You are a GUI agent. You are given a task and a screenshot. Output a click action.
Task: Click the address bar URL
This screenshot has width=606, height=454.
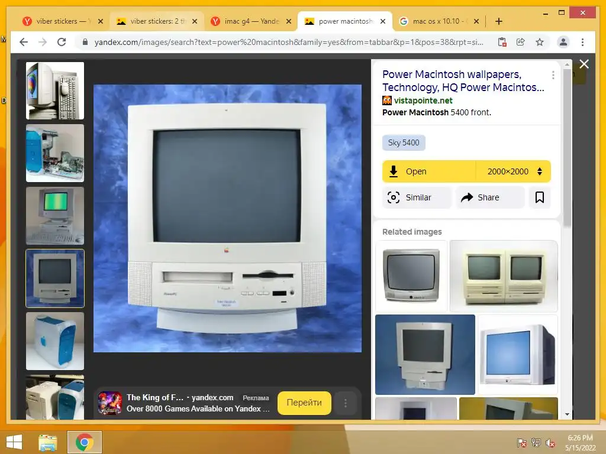click(289, 42)
